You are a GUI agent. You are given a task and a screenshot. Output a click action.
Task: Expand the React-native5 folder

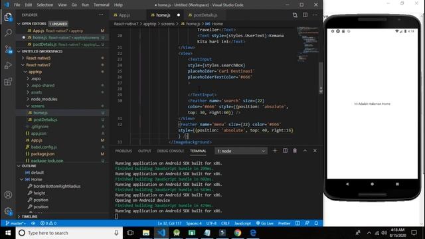pos(38,58)
